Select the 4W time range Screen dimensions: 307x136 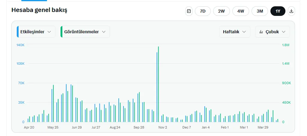tap(241, 11)
